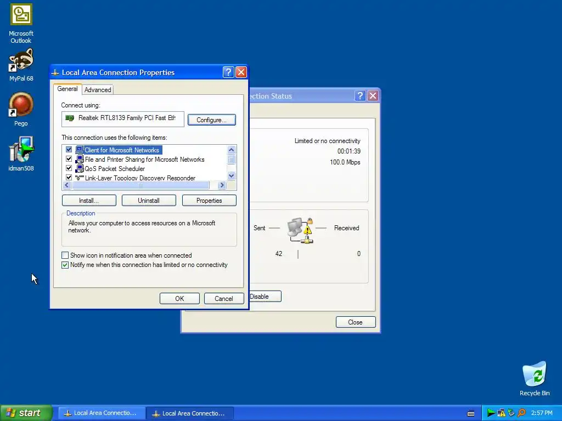Click the Install... button
Viewport: 562px width, 421px height.
pos(89,201)
